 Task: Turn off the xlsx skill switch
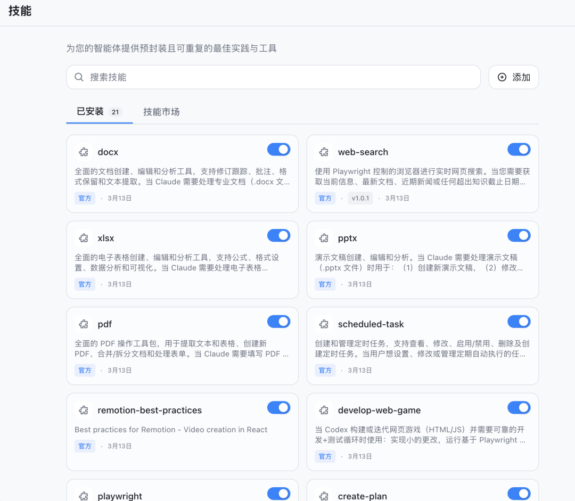coord(278,235)
